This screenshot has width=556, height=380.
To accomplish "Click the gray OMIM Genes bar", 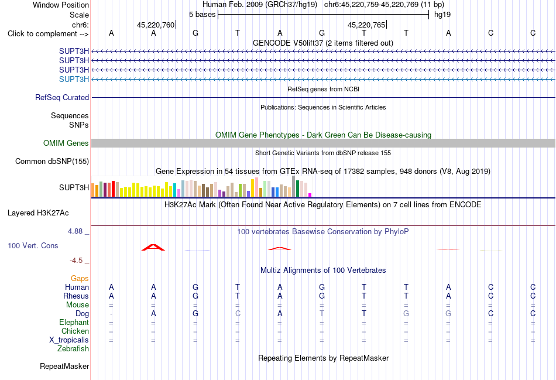I will [323, 143].
